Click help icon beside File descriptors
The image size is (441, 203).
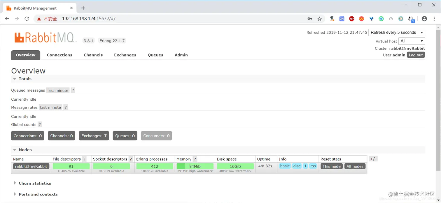(x=84, y=159)
